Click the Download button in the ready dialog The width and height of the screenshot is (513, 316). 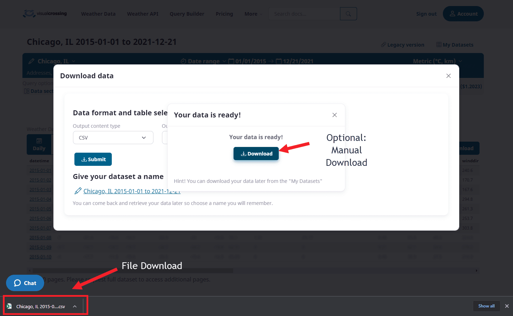256,153
